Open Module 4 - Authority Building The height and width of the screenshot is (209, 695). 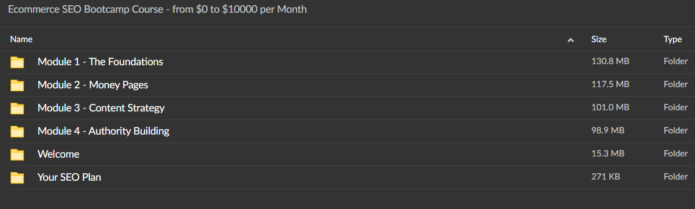[x=103, y=131]
